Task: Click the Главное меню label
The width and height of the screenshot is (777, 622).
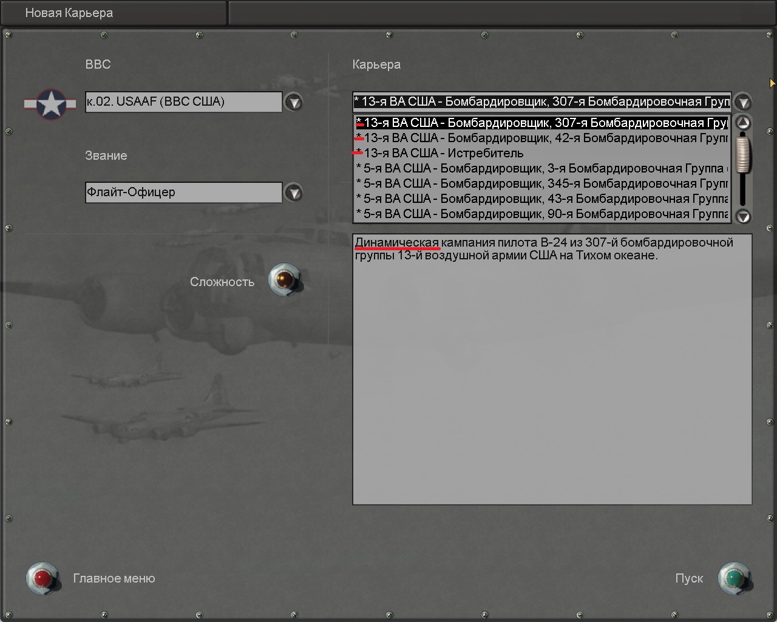Action: pyautogui.click(x=114, y=578)
